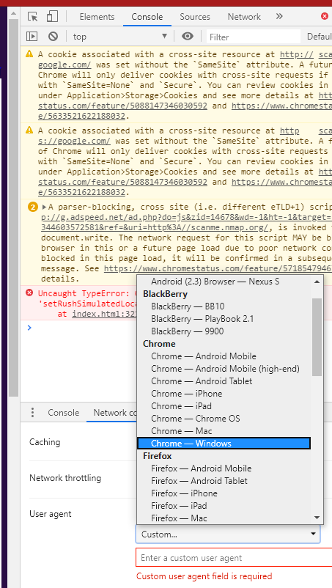The width and height of the screenshot is (332, 588).
Task: Click the Caching label in Network conditions
Action: (45, 442)
